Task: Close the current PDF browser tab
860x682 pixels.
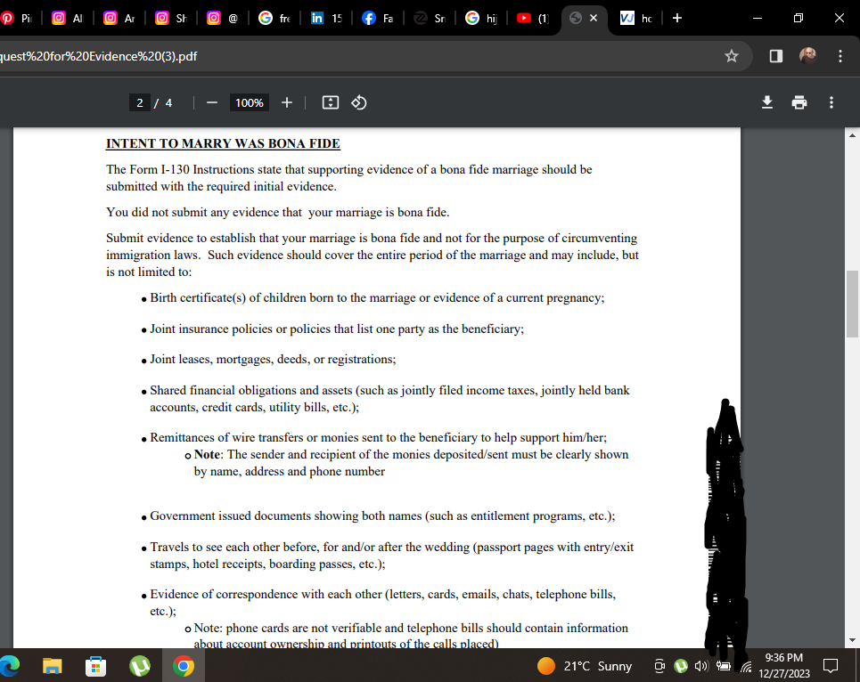Action: tap(594, 18)
